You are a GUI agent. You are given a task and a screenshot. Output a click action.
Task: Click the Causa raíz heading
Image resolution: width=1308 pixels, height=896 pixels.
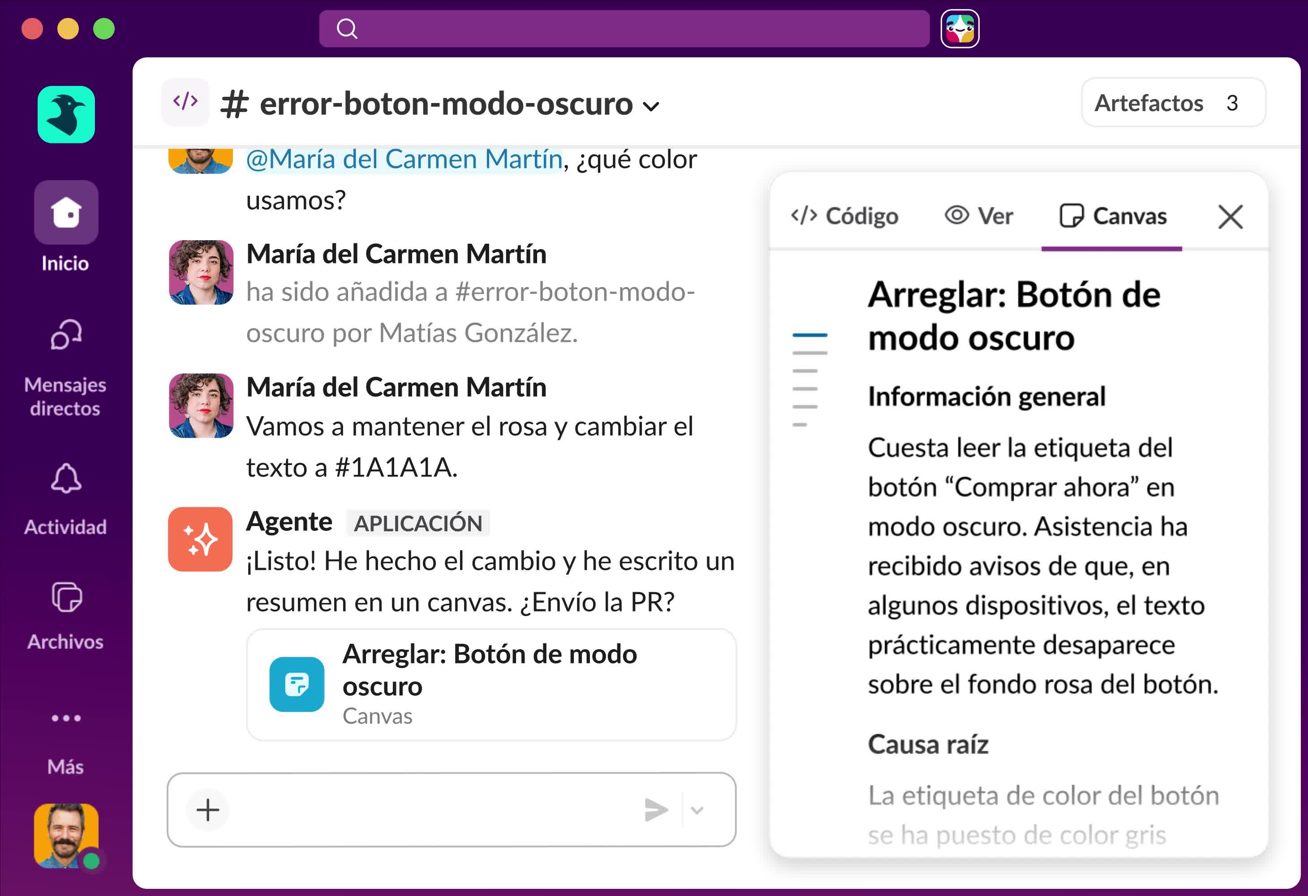(x=928, y=745)
